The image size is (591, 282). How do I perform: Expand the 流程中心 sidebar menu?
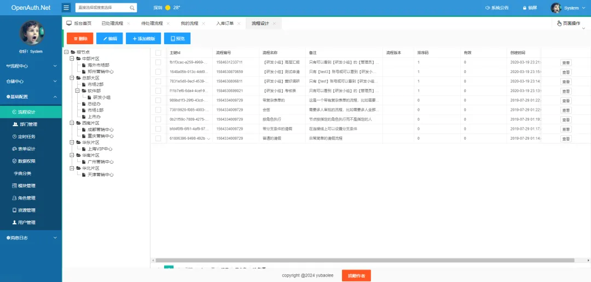[x=31, y=66]
